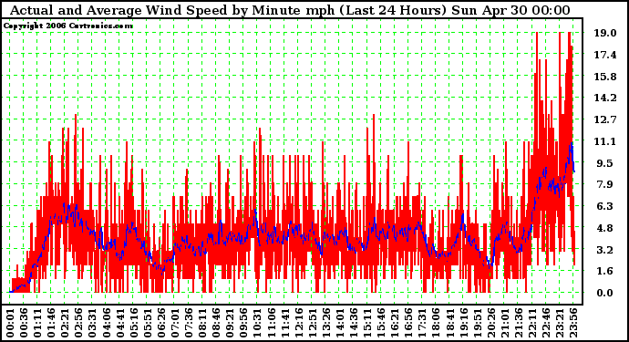Image resolution: width=629 pixels, height=342 pixels.
Task: Click the 3.2 y-axis label
Action: (x=605, y=250)
